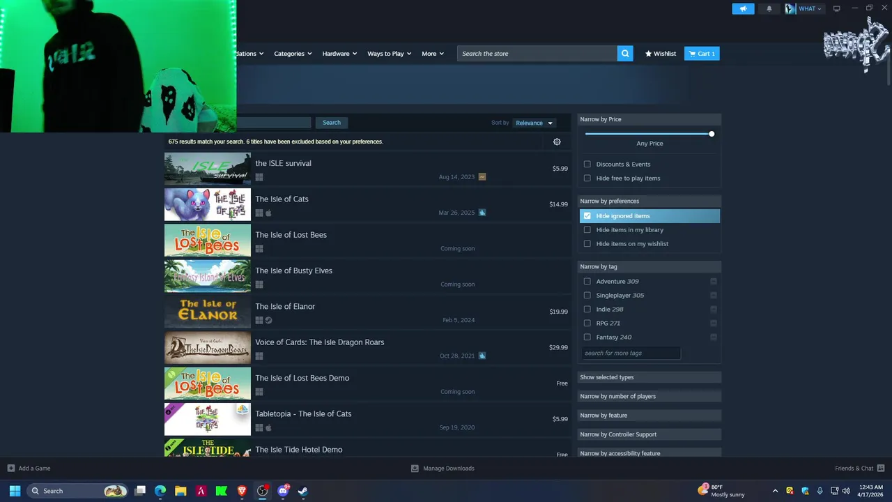Open the Hardware menu
892x502 pixels.
[339, 54]
